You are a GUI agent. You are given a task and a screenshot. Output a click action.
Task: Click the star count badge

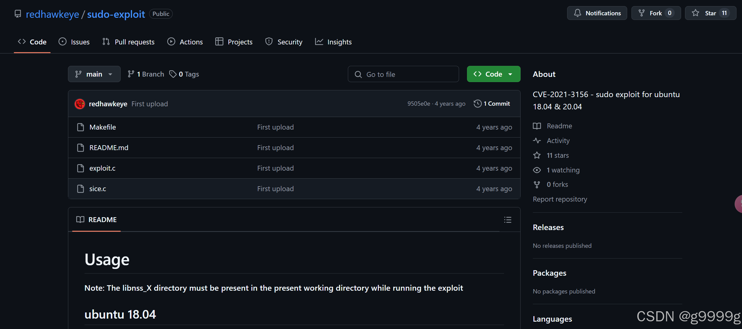point(724,13)
